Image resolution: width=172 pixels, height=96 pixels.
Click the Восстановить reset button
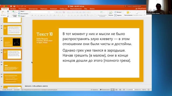[x=23, y=14]
